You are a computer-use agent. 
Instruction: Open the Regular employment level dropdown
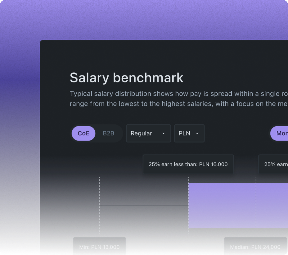148,133
